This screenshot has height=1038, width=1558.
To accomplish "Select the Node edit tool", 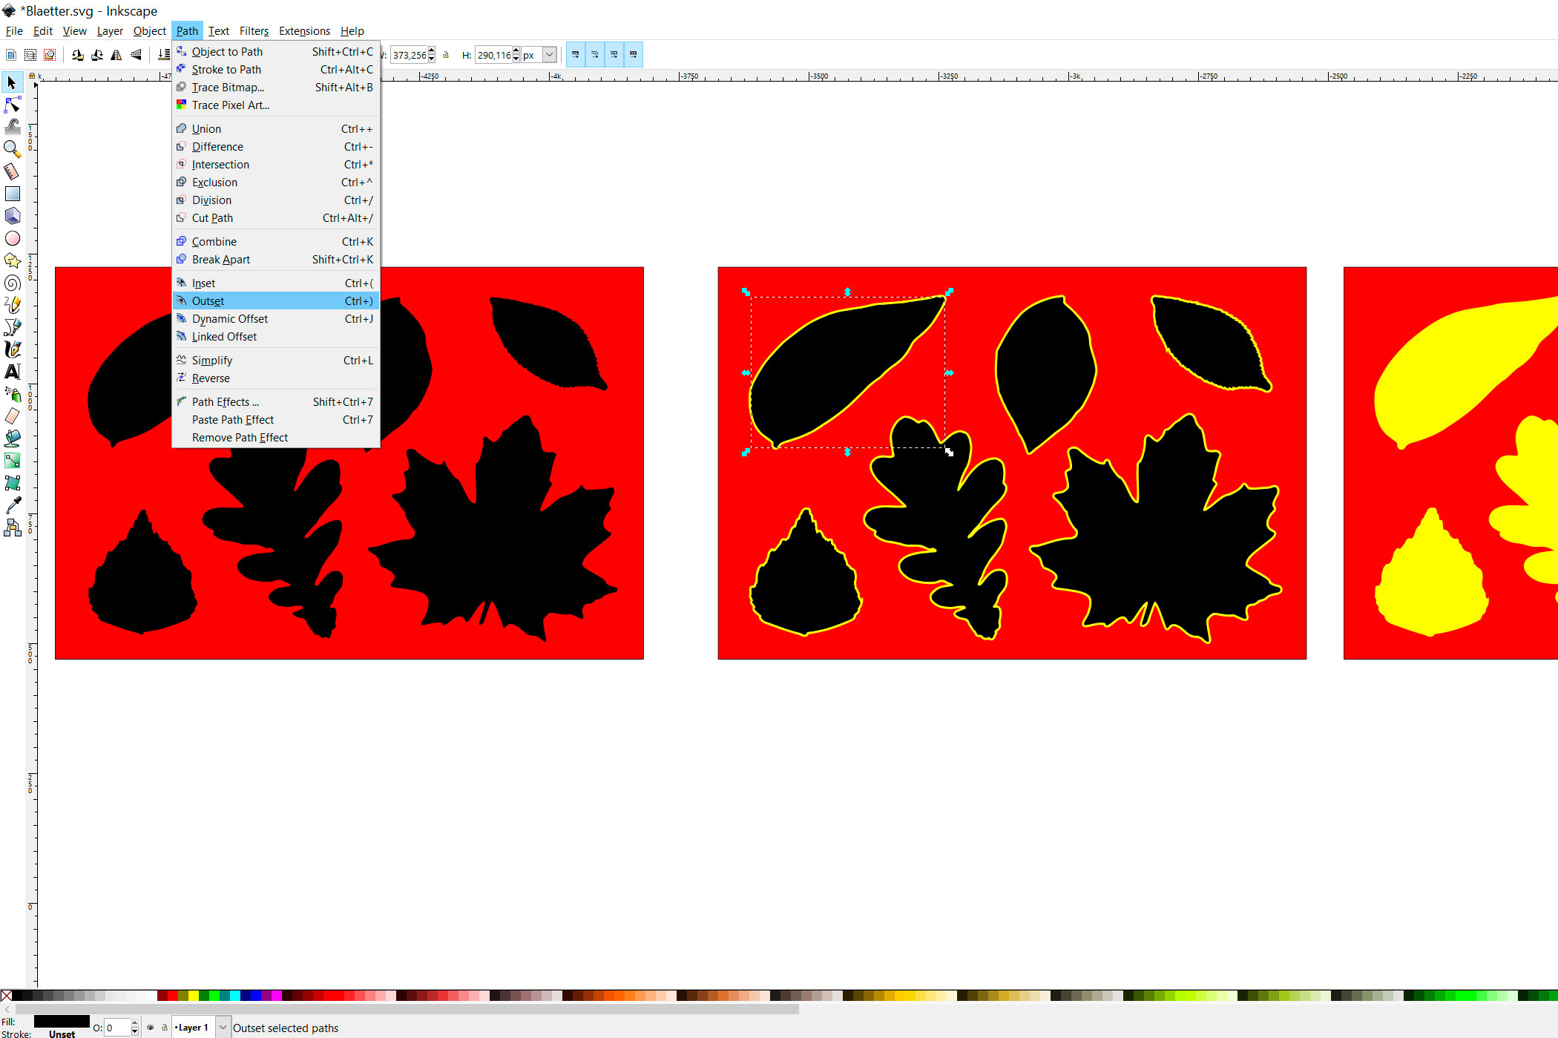I will (12, 105).
